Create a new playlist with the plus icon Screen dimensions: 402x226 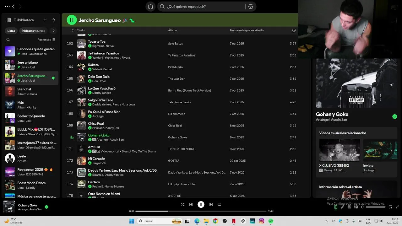click(x=45, y=20)
